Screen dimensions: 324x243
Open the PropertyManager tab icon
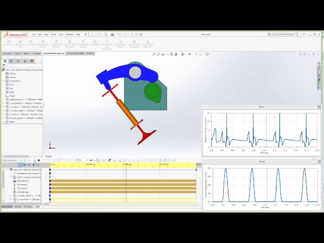pyautogui.click(x=11, y=61)
